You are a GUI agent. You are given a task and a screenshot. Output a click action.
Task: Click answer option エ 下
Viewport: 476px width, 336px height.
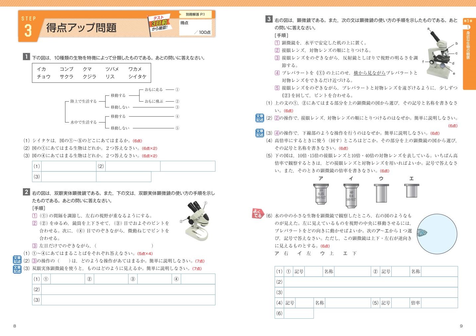point(350,253)
